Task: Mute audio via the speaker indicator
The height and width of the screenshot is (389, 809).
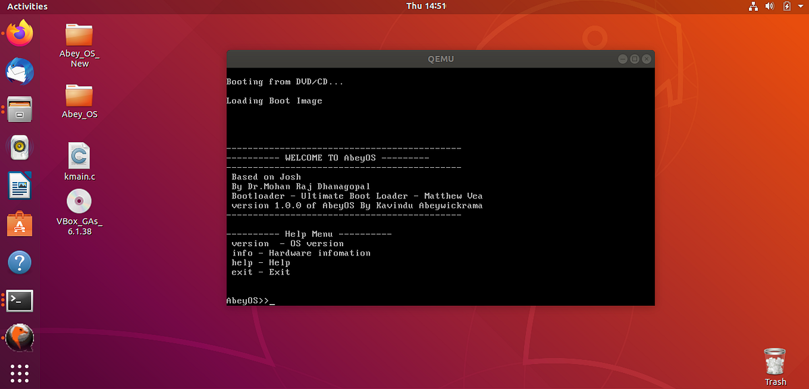Action: pyautogui.click(x=769, y=6)
